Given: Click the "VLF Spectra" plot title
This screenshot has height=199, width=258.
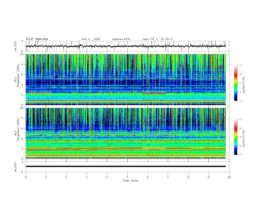Looking at the screenshot, I should coord(37,39).
